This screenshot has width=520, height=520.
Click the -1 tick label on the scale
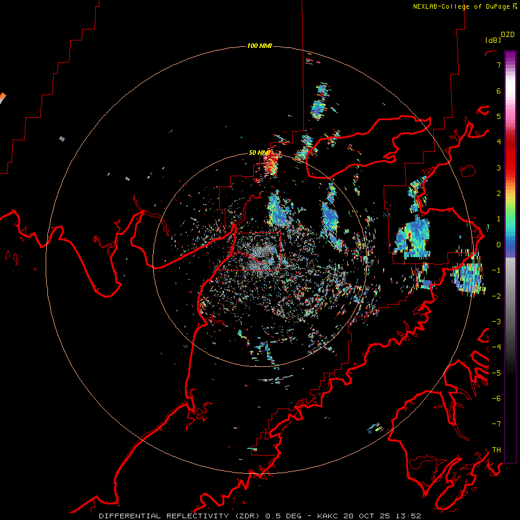tap(496, 270)
